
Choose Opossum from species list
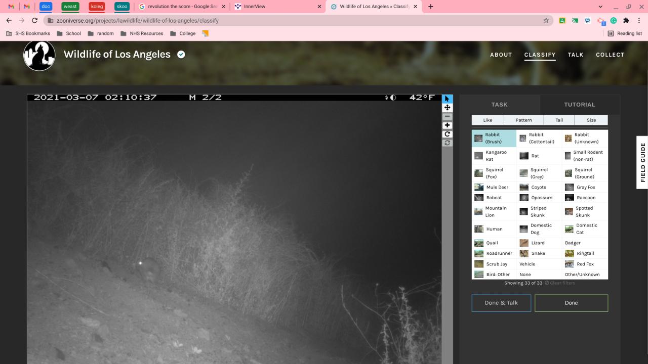(539, 198)
